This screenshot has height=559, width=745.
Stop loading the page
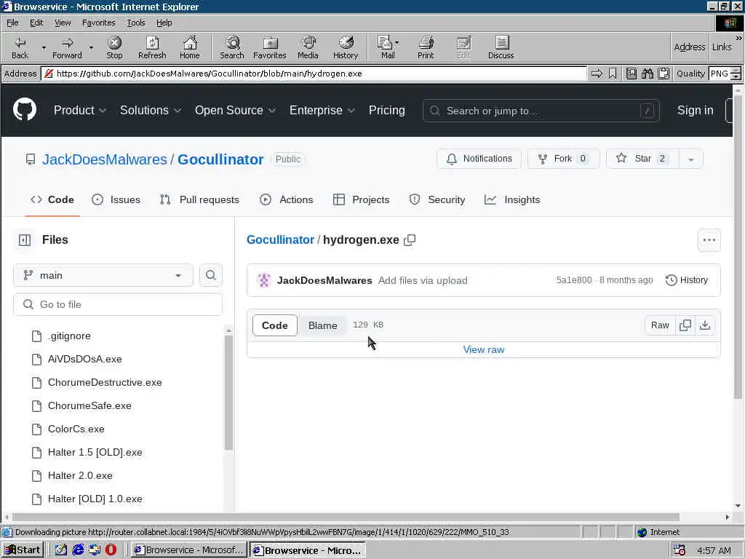pyautogui.click(x=114, y=47)
